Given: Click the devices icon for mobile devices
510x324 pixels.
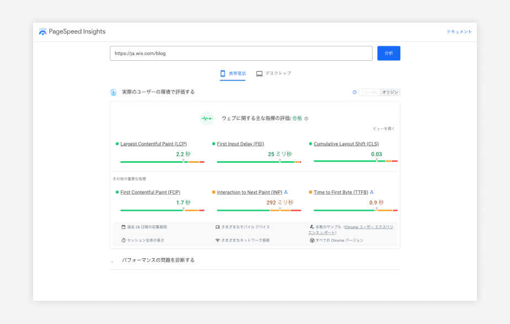Looking at the screenshot, I should coord(217,227).
